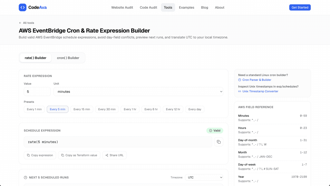Open the About navigation item
Image resolution: width=330 pixels, height=186 pixels.
[x=219, y=7]
